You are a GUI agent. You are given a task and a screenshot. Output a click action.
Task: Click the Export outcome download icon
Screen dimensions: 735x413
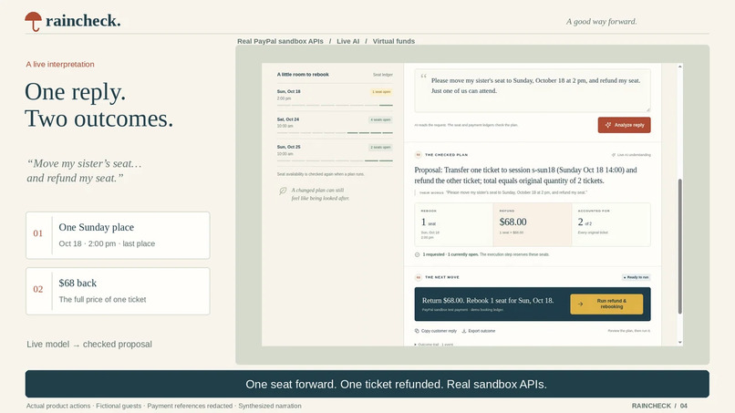point(464,331)
